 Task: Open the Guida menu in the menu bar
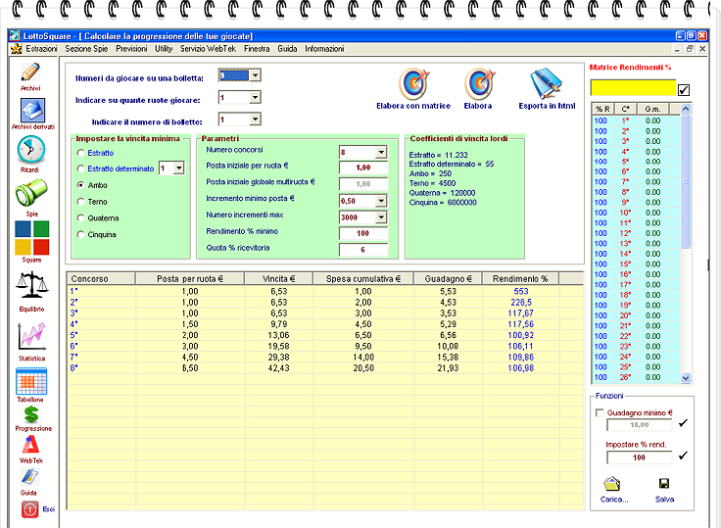tap(287, 49)
